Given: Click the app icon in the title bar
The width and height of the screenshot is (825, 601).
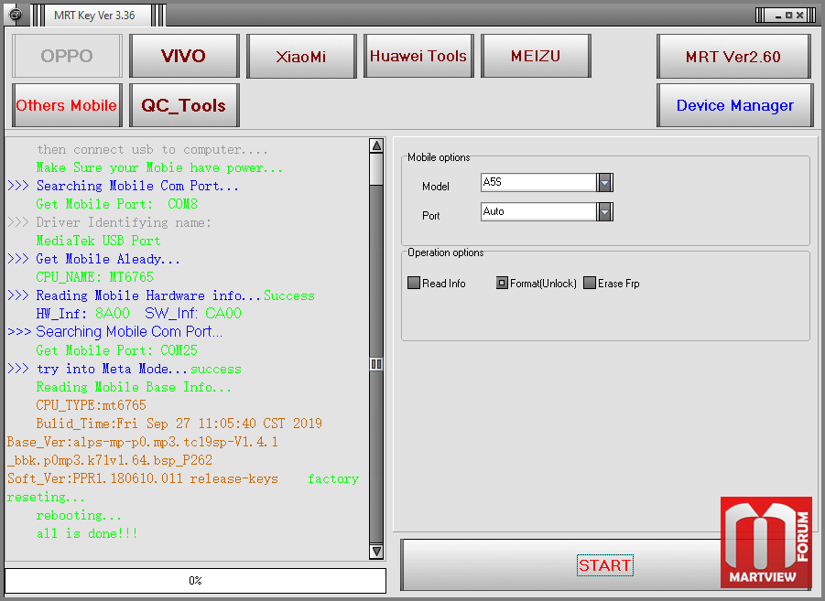Looking at the screenshot, I should [x=16, y=15].
